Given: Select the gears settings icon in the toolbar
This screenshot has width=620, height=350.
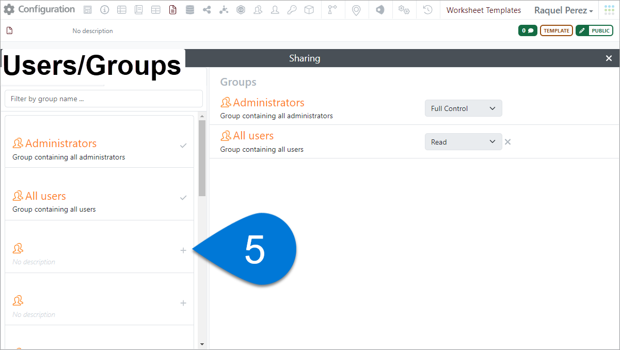Looking at the screenshot, I should [x=404, y=9].
